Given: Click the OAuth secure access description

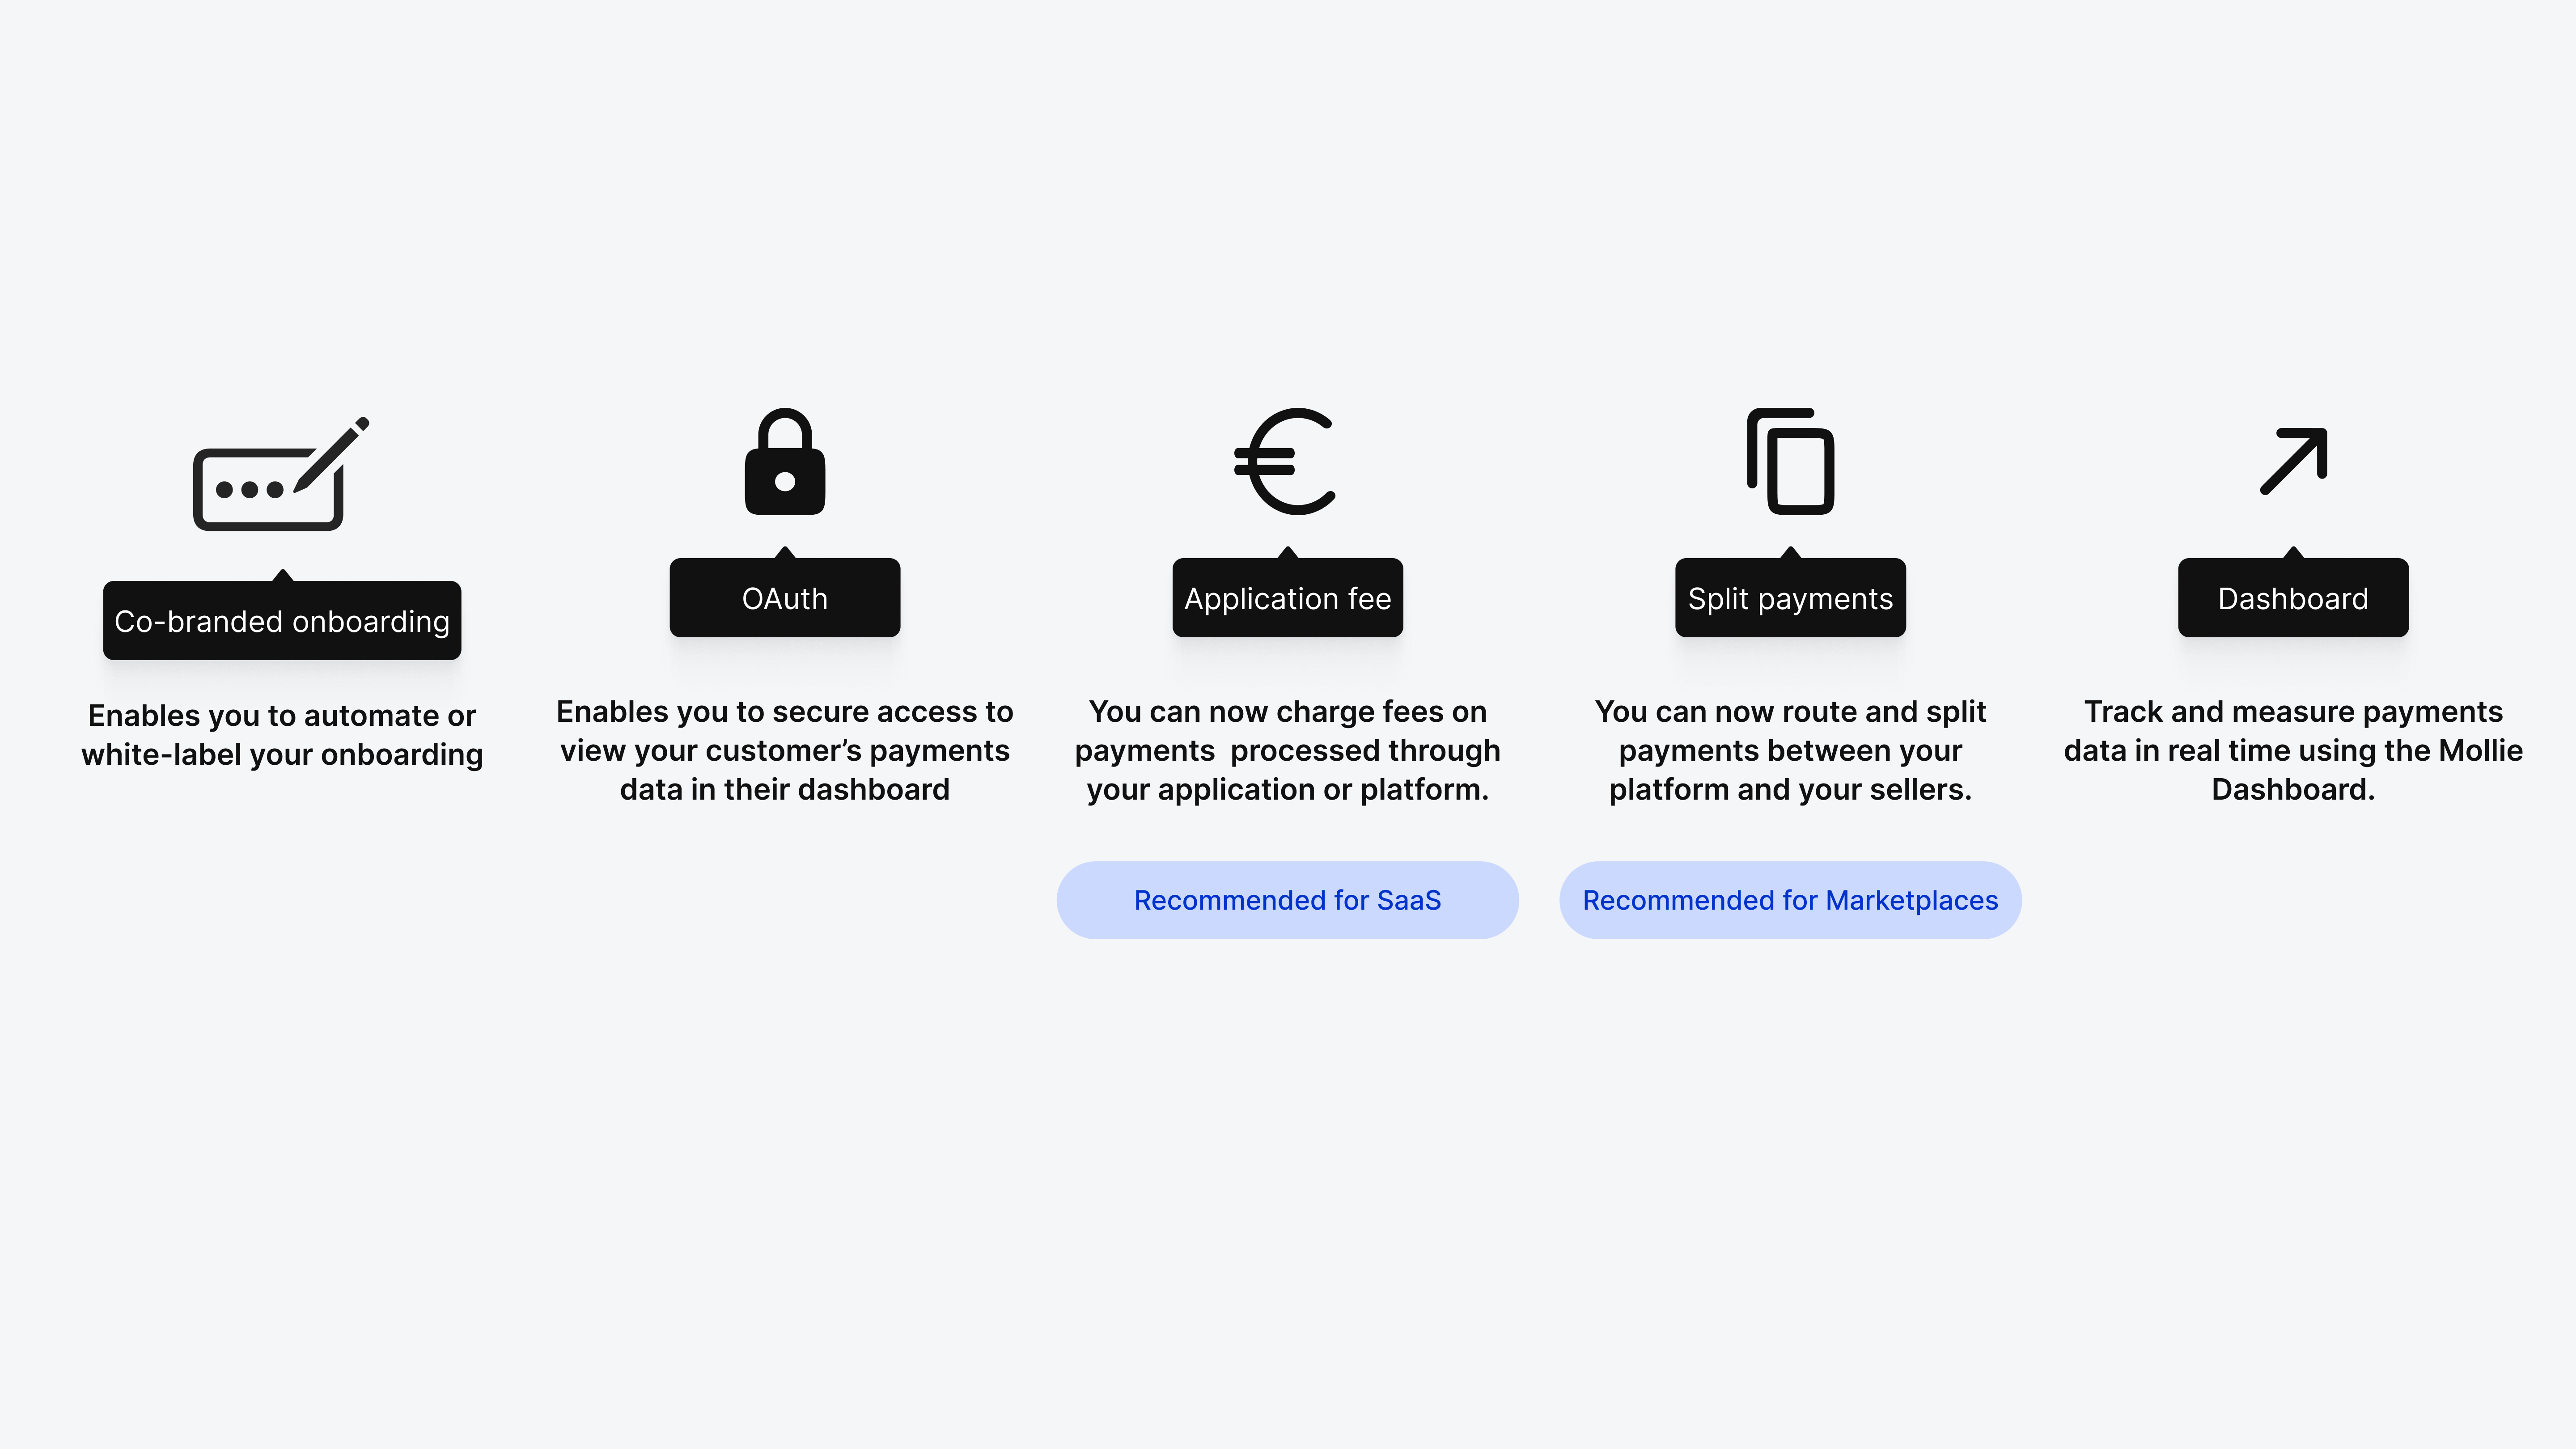Looking at the screenshot, I should coord(785,750).
